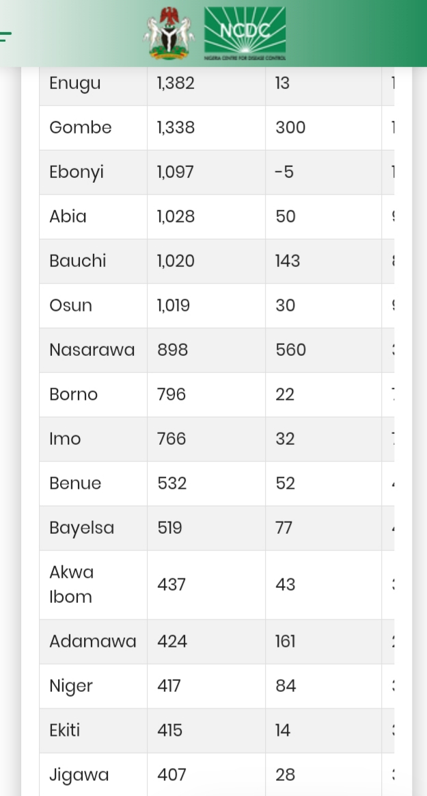Click the Jigawa state name
Image resolution: width=427 pixels, height=796 pixels.
tap(79, 775)
